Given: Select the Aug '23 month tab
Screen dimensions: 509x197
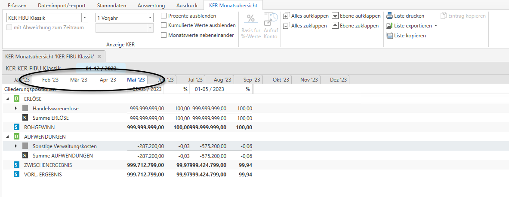Looking at the screenshot, I should pyautogui.click(x=223, y=80).
